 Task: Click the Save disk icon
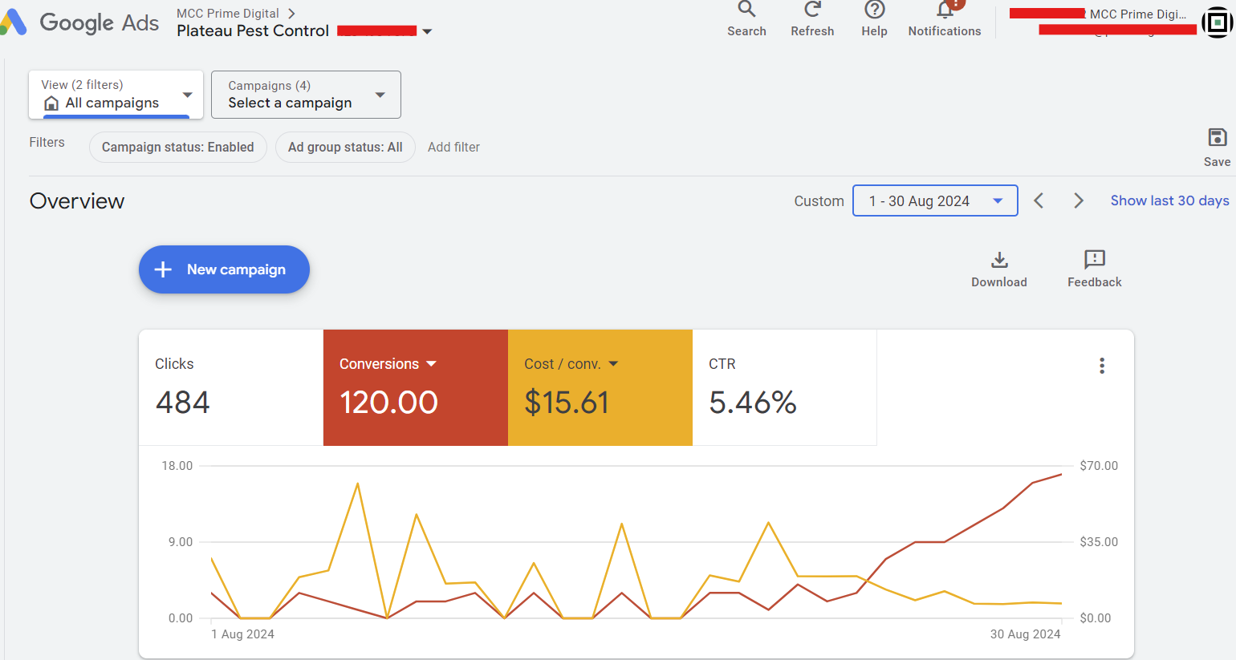coord(1217,138)
